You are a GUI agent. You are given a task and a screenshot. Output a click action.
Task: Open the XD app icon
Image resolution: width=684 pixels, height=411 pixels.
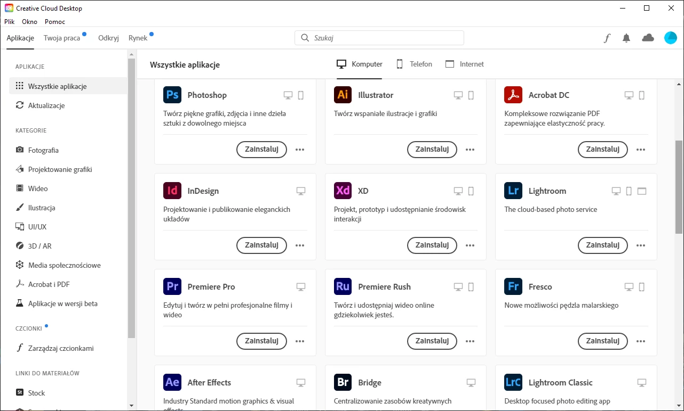(343, 191)
